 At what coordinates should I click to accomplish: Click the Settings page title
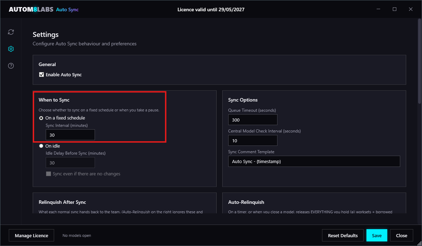pyautogui.click(x=46, y=34)
